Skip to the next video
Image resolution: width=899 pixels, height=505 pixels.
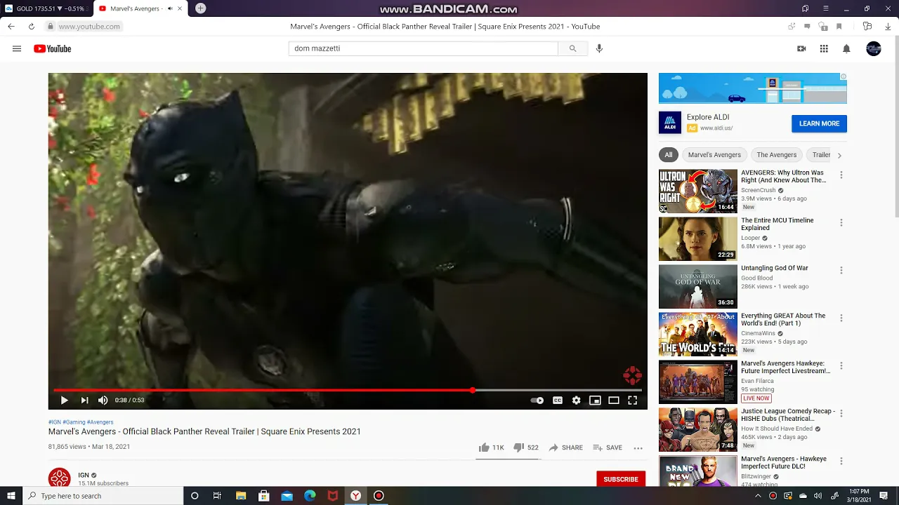tap(84, 400)
